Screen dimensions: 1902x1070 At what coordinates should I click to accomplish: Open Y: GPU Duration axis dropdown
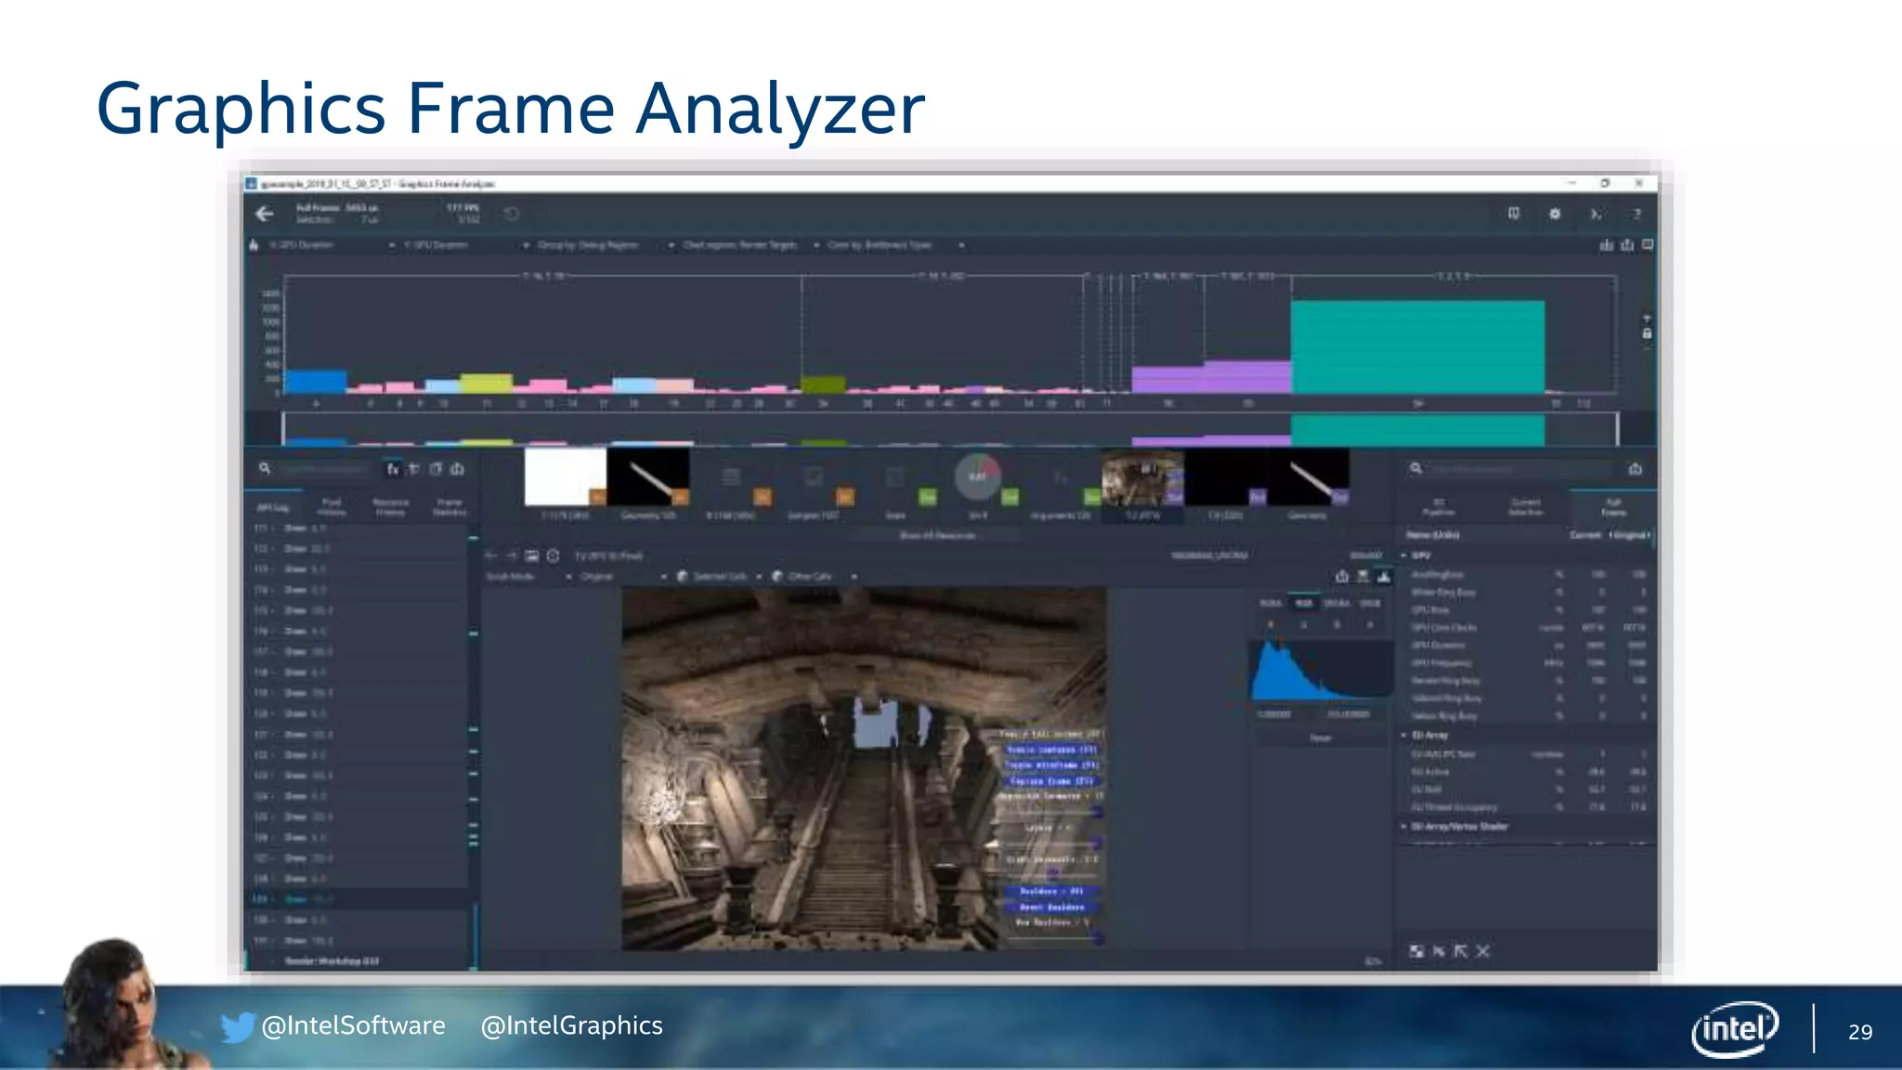click(467, 245)
